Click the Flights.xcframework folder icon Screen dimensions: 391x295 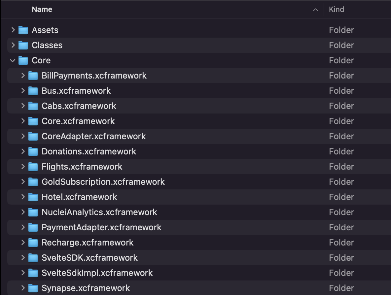pos(33,167)
